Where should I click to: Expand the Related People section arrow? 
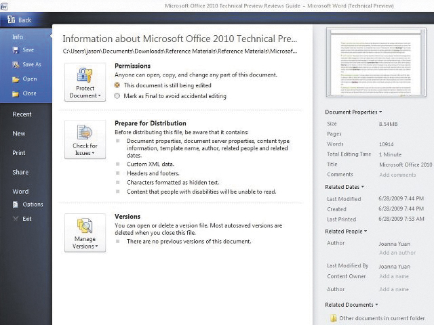(x=366, y=231)
